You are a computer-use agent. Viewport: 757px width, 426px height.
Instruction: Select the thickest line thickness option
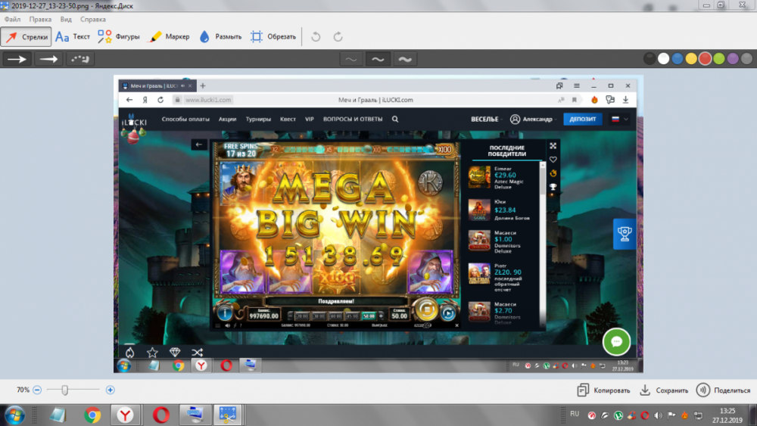click(x=405, y=59)
